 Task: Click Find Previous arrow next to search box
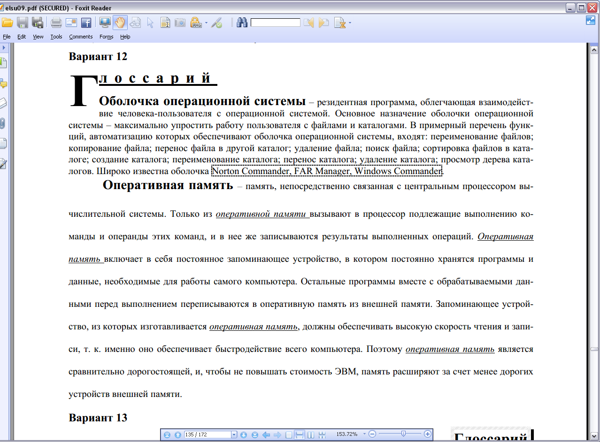click(308, 22)
